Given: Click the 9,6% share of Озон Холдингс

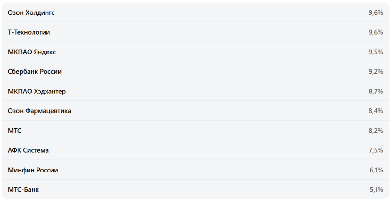Looking at the screenshot, I should tap(376, 13).
